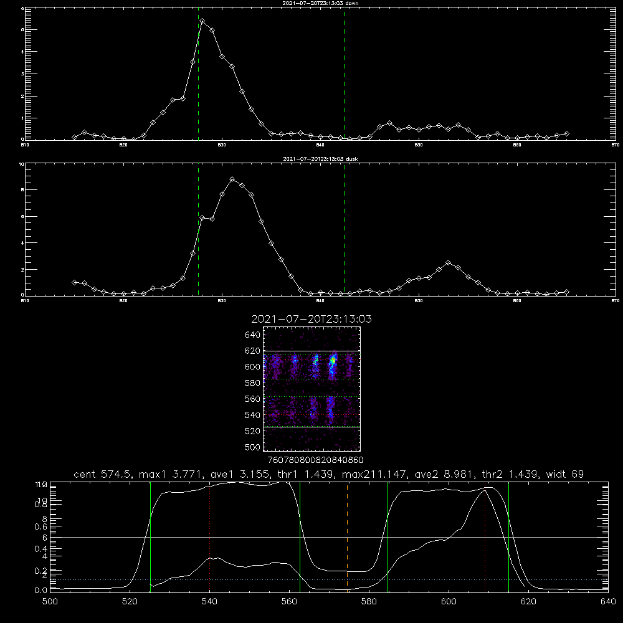
Task: Click the '810' x-axis label under the dusk plot
Action: pos(25,301)
